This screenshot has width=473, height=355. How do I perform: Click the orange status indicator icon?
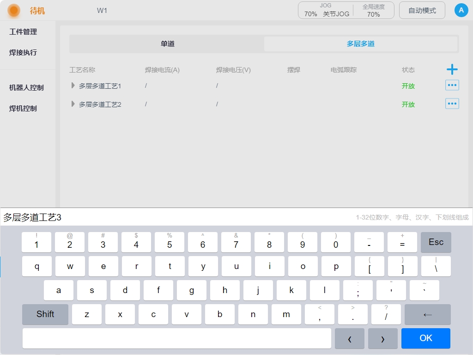click(14, 11)
